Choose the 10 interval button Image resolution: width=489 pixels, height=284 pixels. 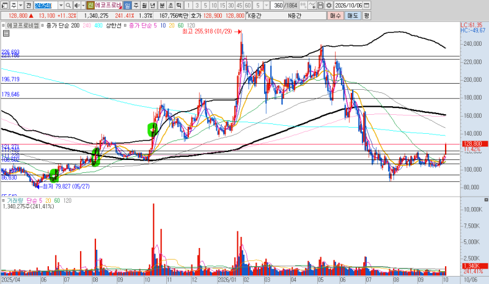click(x=214, y=5)
